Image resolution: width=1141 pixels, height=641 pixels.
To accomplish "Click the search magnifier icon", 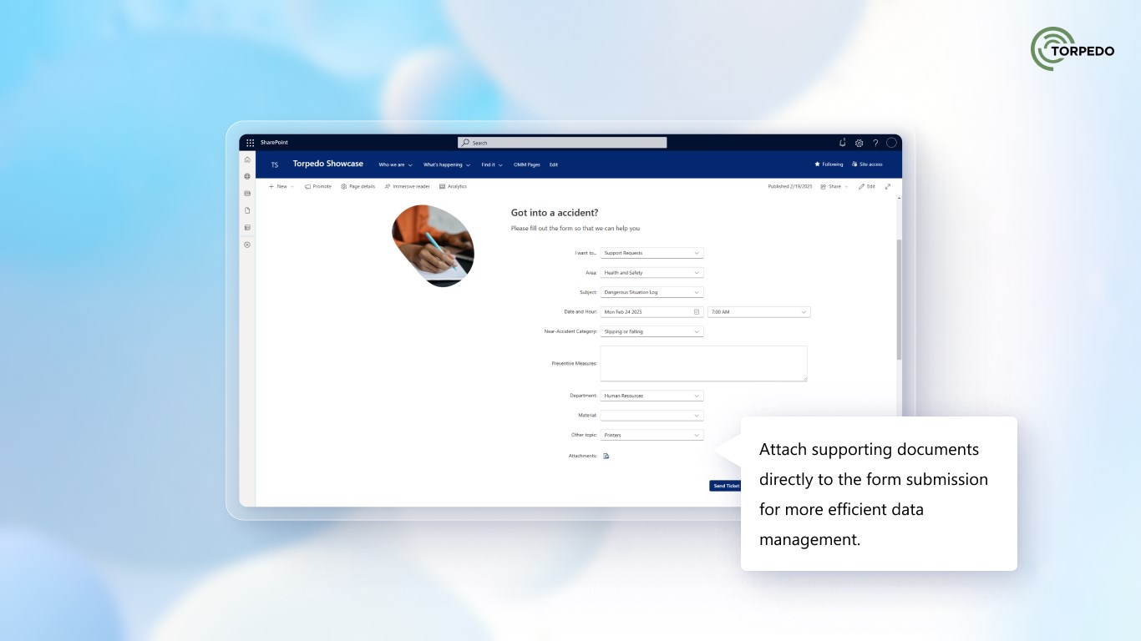I will (x=466, y=143).
